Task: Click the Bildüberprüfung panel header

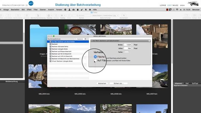Action: pos(12,82)
